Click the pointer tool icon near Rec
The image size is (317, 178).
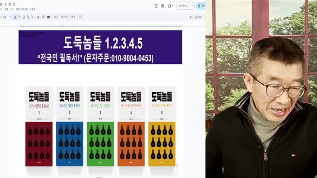190,17
